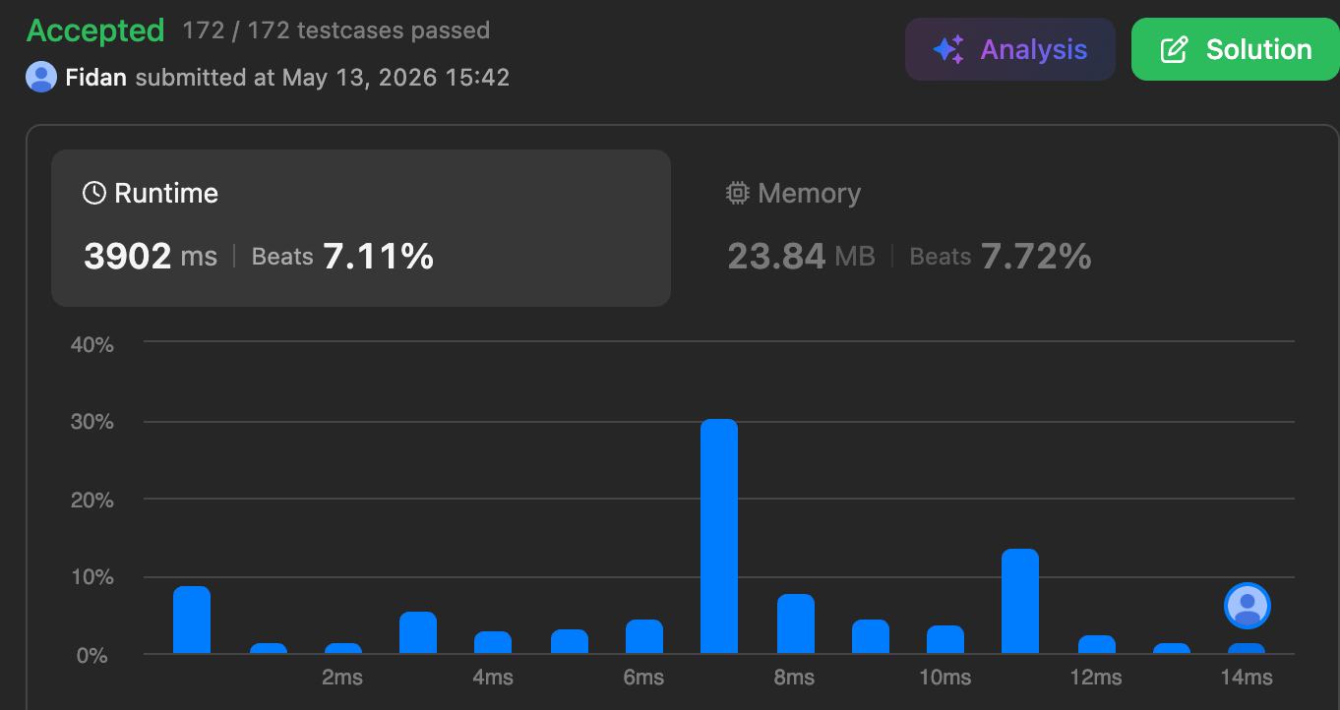Click the Accepted status label
1340x710 pixels.
95,30
